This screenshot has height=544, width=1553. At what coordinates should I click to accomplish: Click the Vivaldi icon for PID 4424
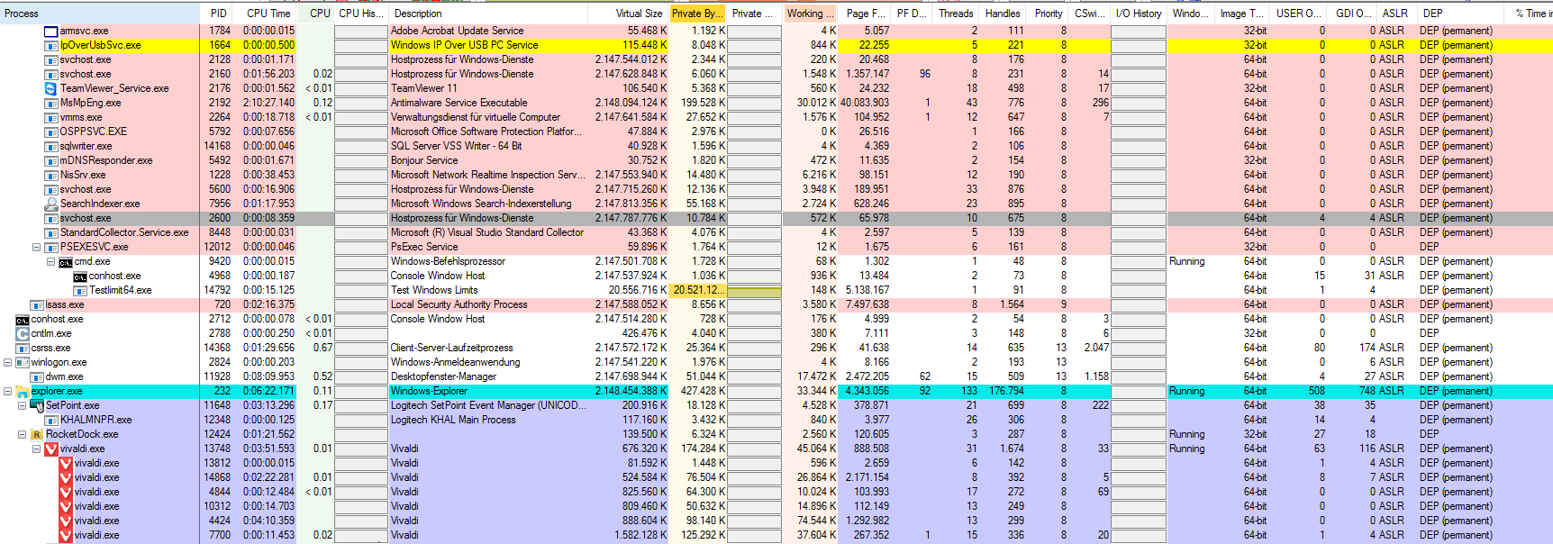[66, 521]
